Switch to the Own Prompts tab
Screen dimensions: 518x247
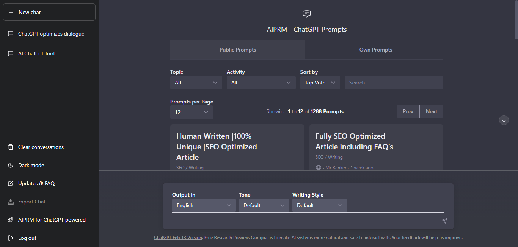point(376,50)
